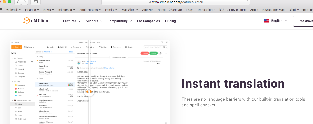
Task: Reload the page with the refresh icon
Action: tap(247, 2)
